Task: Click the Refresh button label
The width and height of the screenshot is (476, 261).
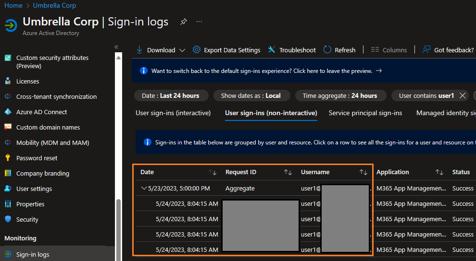Action: click(x=345, y=50)
